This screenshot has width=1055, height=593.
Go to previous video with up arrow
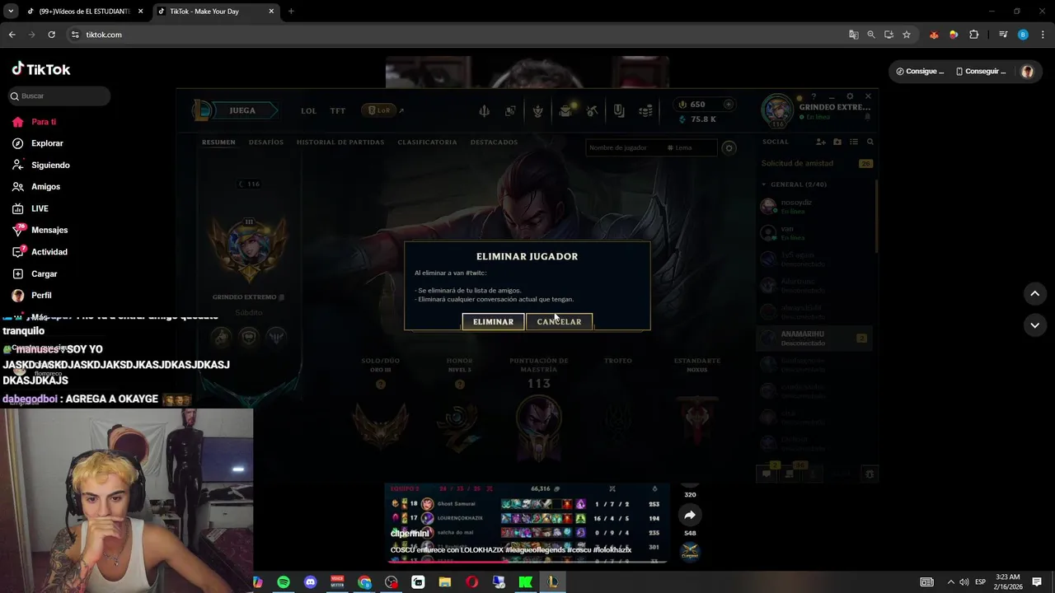pyautogui.click(x=1035, y=294)
